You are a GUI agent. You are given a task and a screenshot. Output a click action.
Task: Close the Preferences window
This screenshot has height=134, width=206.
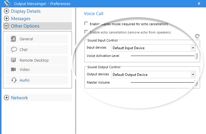[199, 4]
